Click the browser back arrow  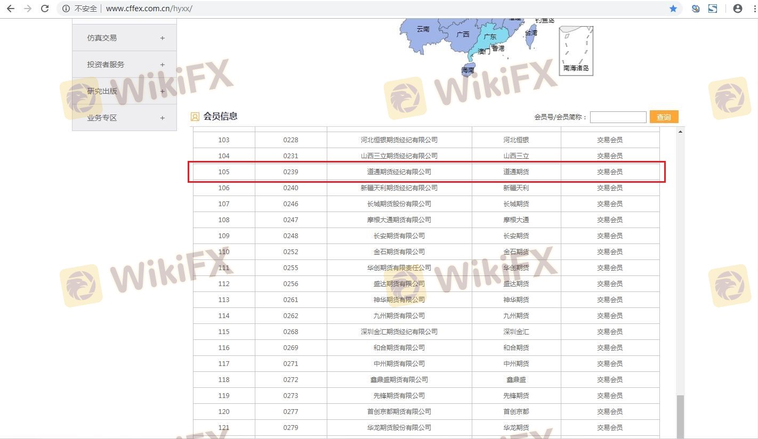(11, 9)
